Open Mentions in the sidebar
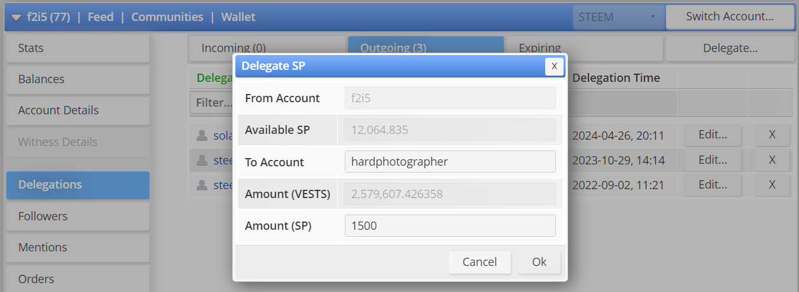 pos(78,248)
